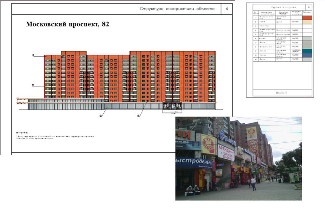
Task: Click the heading 'Московский проспект, 82'
Action: [67, 25]
